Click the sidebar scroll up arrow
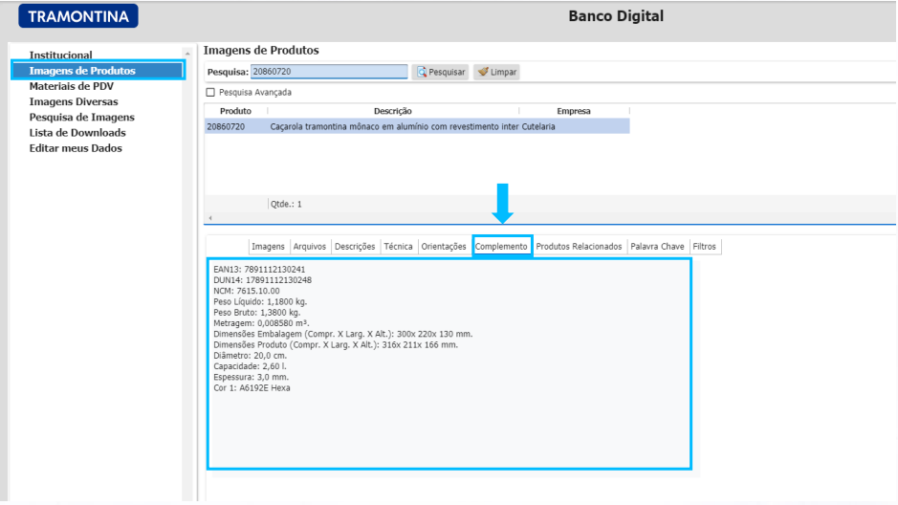This screenshot has height=505, width=898. (187, 54)
